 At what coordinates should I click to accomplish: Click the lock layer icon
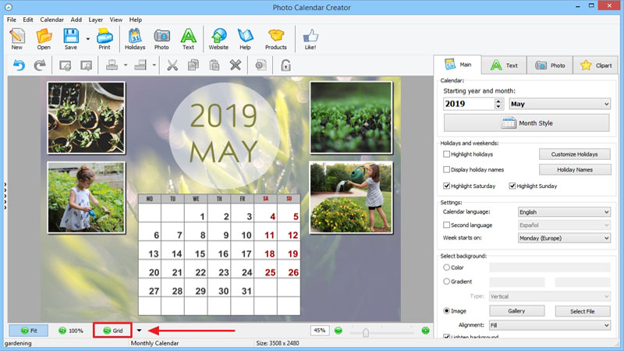(285, 66)
